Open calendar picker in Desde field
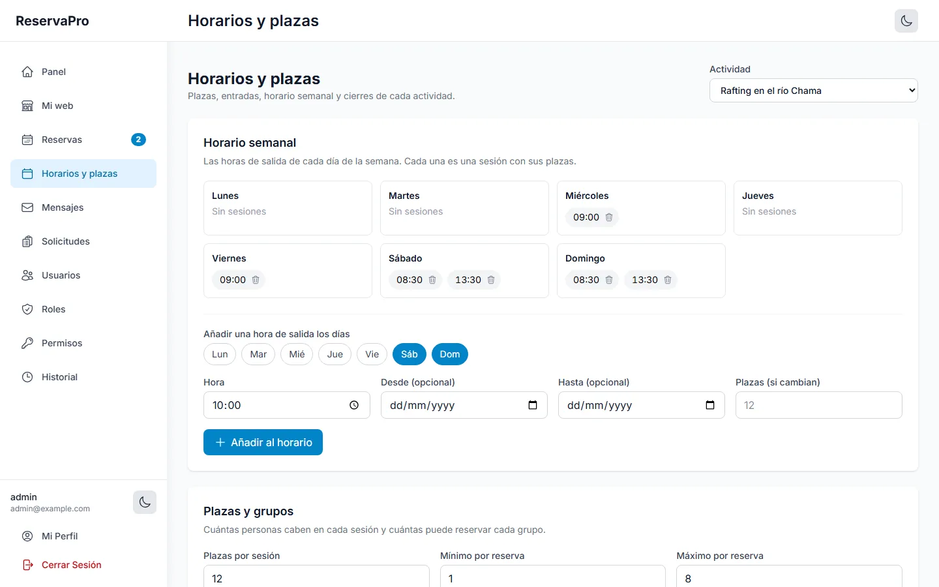939x587 pixels. 533,405
